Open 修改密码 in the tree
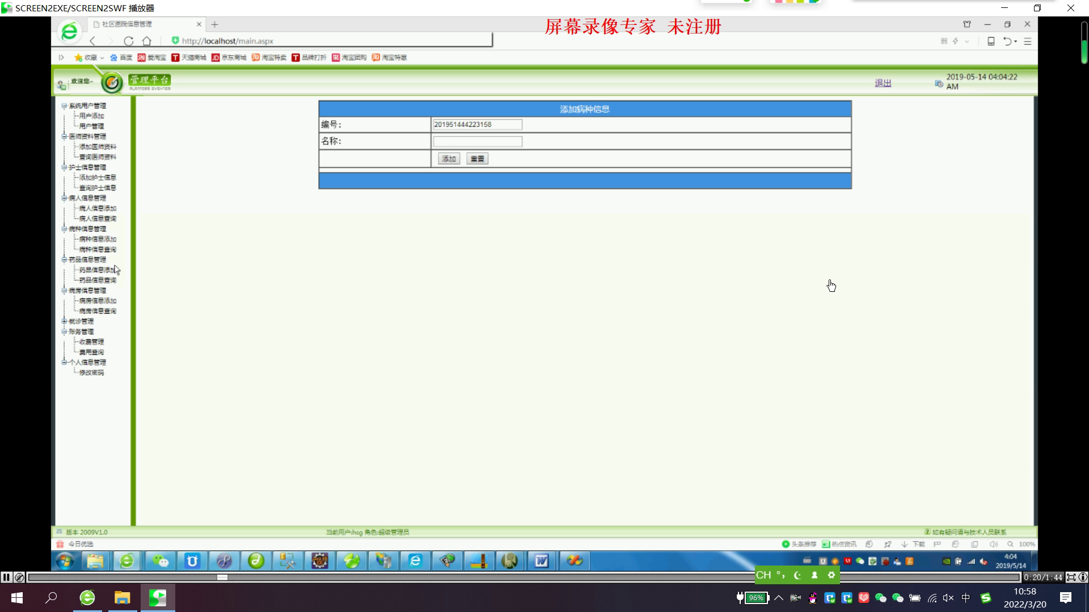1089x612 pixels. tap(91, 372)
